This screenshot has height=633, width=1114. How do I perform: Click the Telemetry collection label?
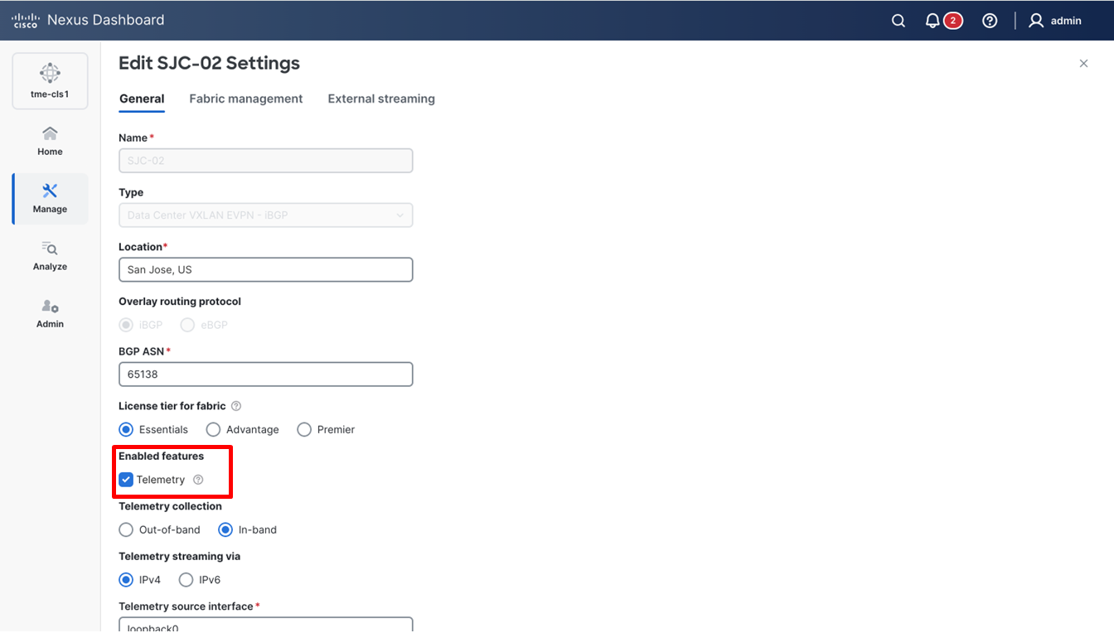171,506
